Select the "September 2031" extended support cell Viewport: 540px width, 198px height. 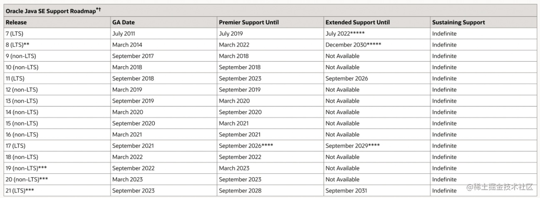coord(346,191)
